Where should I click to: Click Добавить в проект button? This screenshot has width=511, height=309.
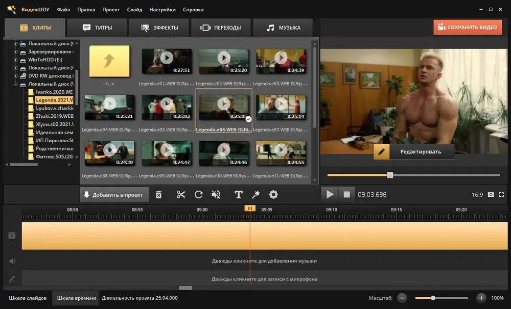pyautogui.click(x=114, y=194)
